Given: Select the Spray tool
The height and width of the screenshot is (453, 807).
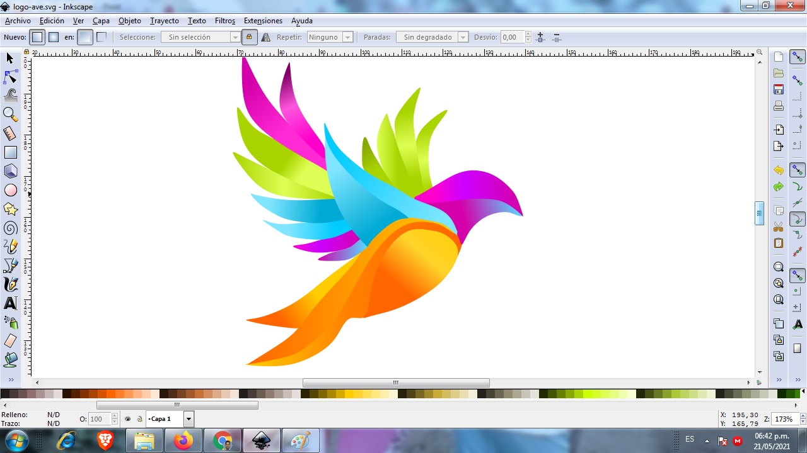Looking at the screenshot, I should [11, 322].
